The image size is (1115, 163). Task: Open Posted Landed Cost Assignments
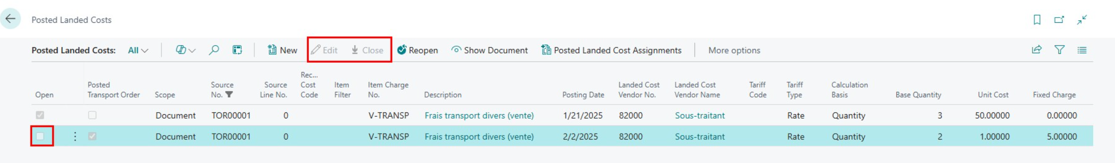click(x=611, y=50)
